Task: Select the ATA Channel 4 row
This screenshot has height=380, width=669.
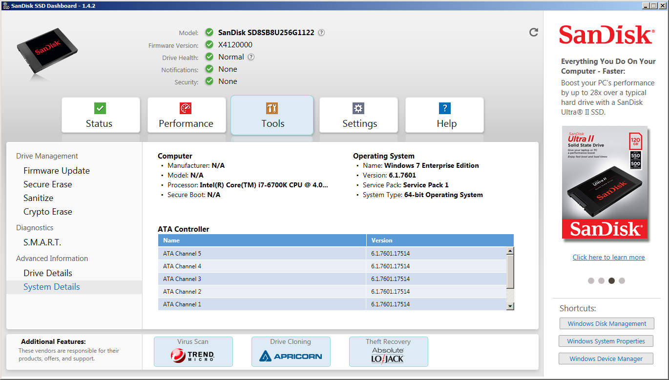Action: pyautogui.click(x=332, y=266)
